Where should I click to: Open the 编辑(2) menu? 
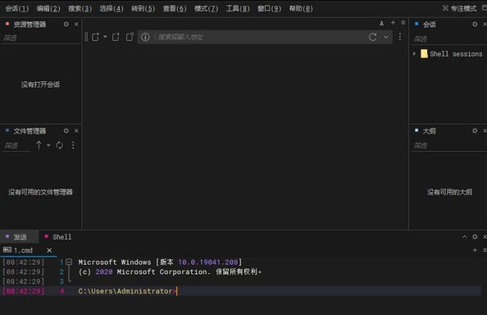48,9
